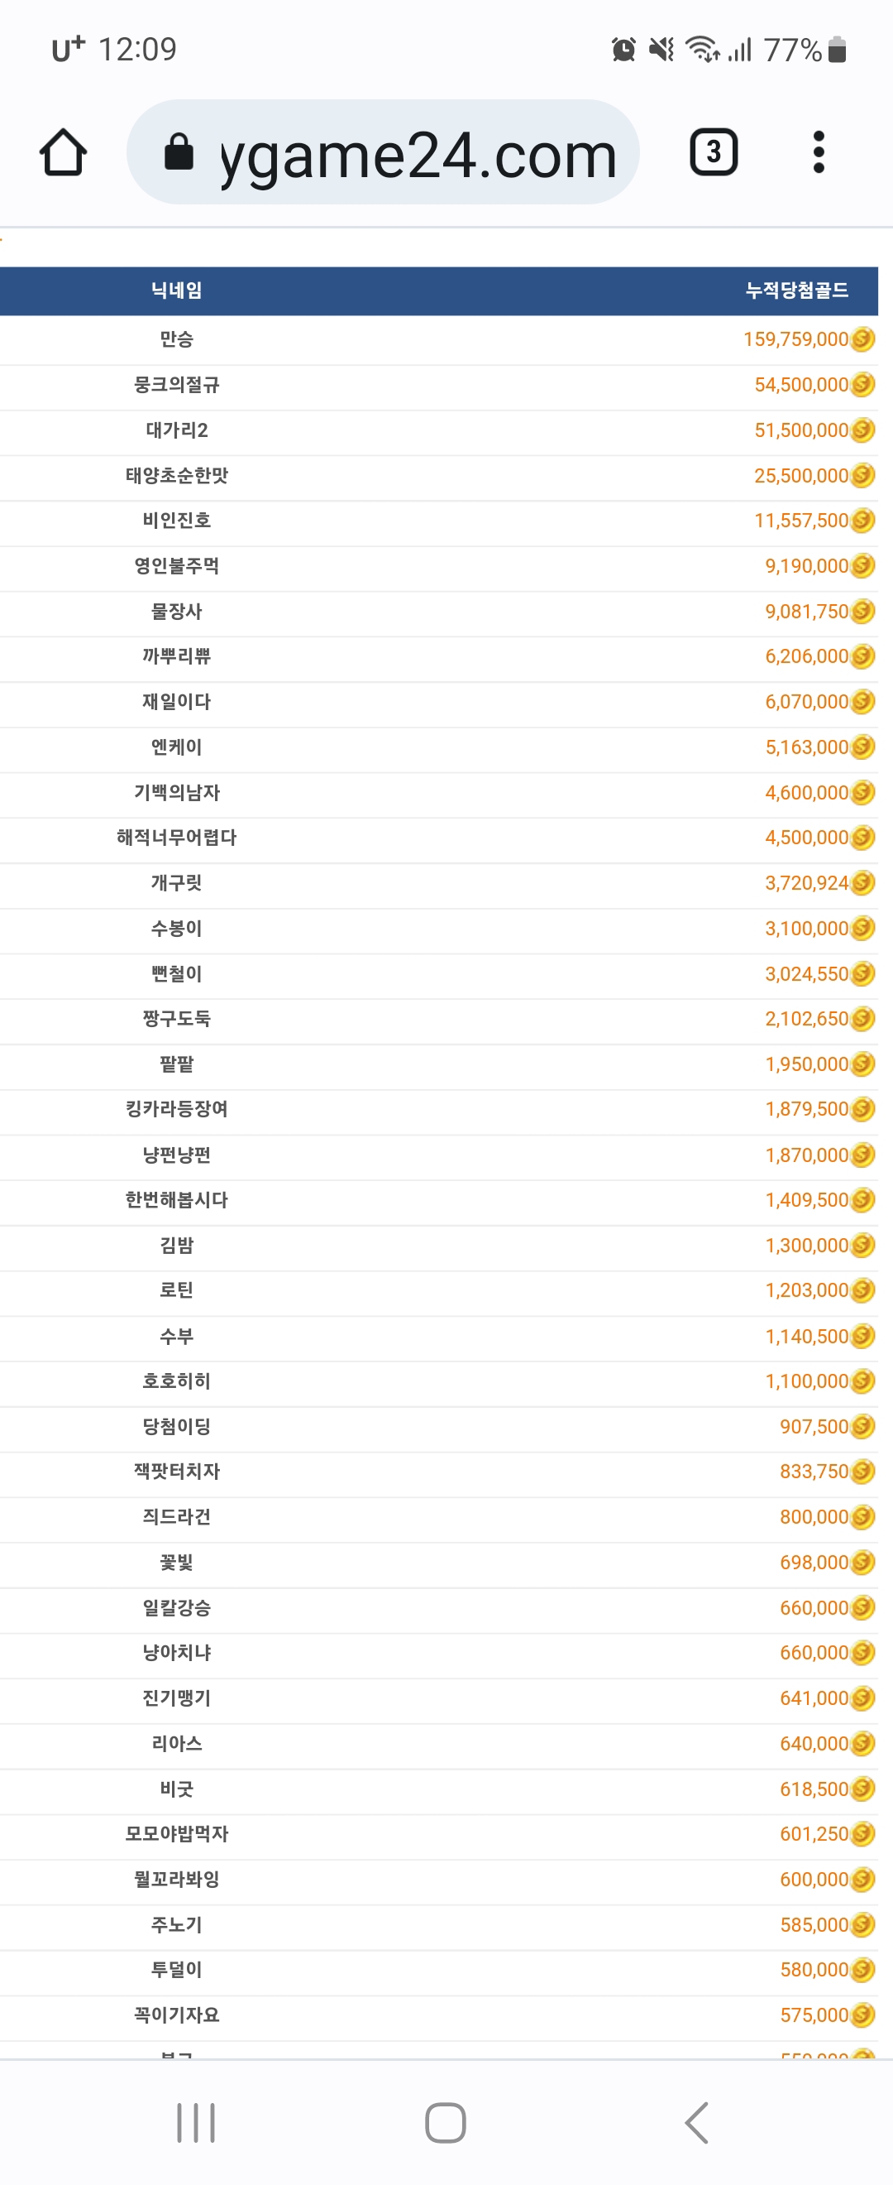Tap the 해적너무어렵다 nickname

pos(176,838)
